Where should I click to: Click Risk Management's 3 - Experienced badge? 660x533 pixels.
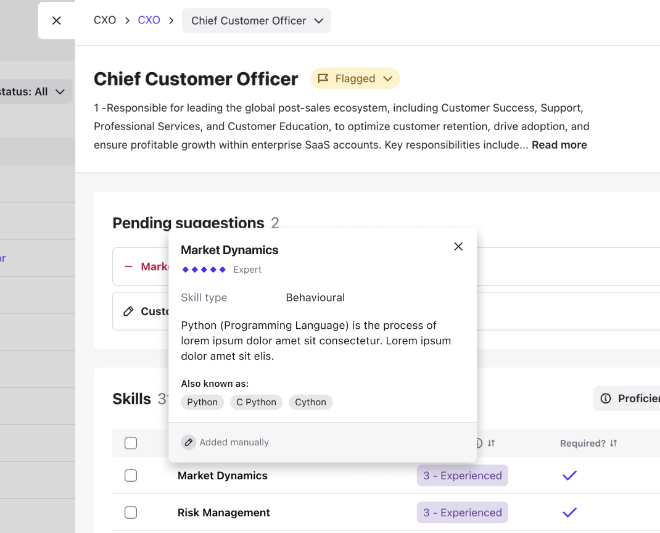tap(462, 513)
